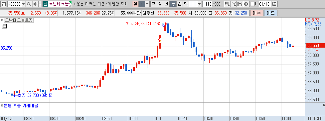Click the daily period value 1 box

point(142,4)
